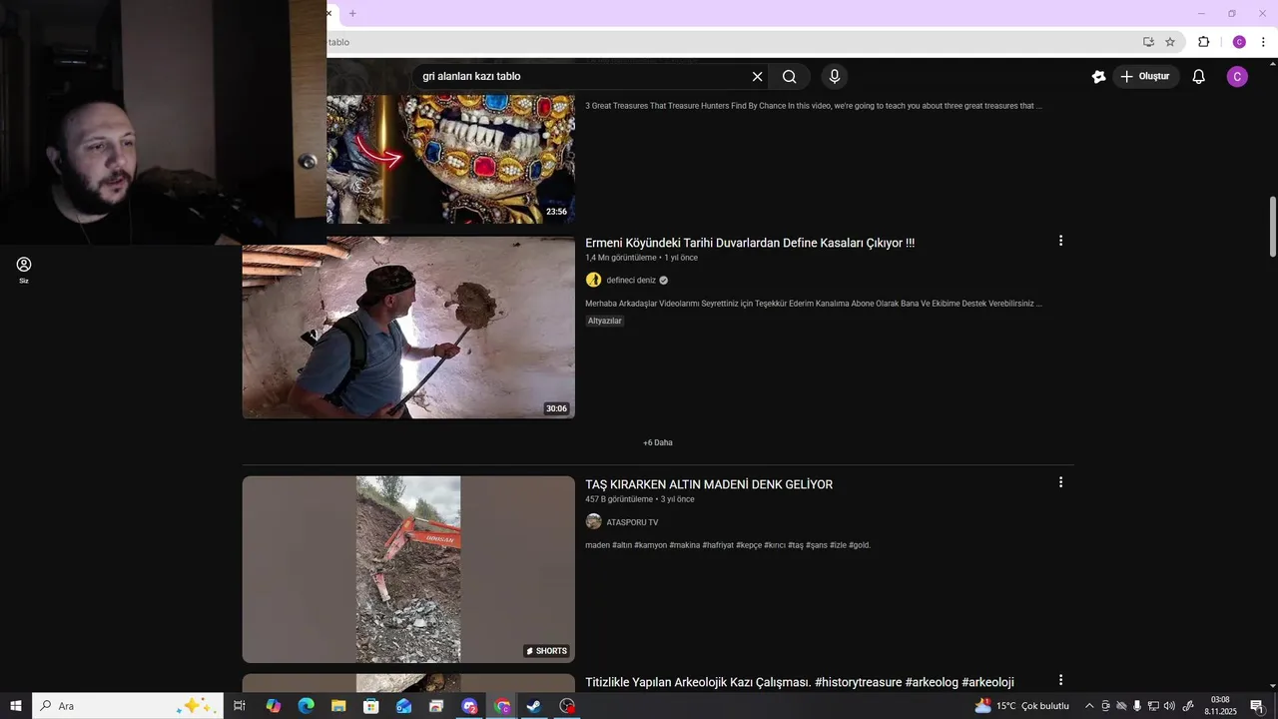Open the Windows notification center icon
Viewport: 1278px width, 719px height.
point(1257,706)
